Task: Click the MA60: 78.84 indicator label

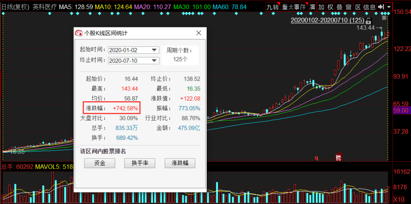Action: click(229, 7)
